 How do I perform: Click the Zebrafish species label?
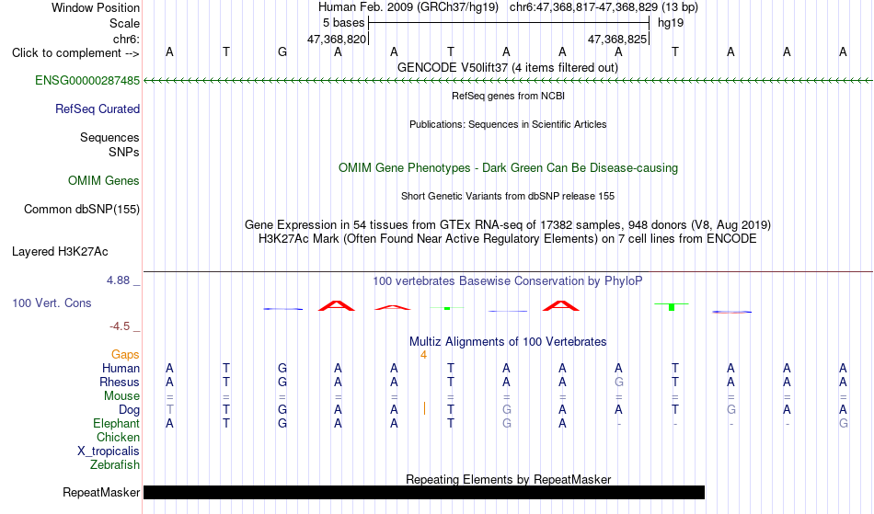(x=115, y=464)
